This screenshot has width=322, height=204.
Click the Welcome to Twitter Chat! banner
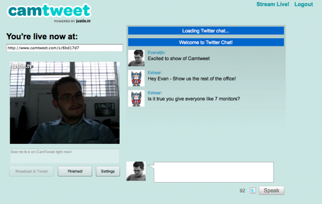206,42
